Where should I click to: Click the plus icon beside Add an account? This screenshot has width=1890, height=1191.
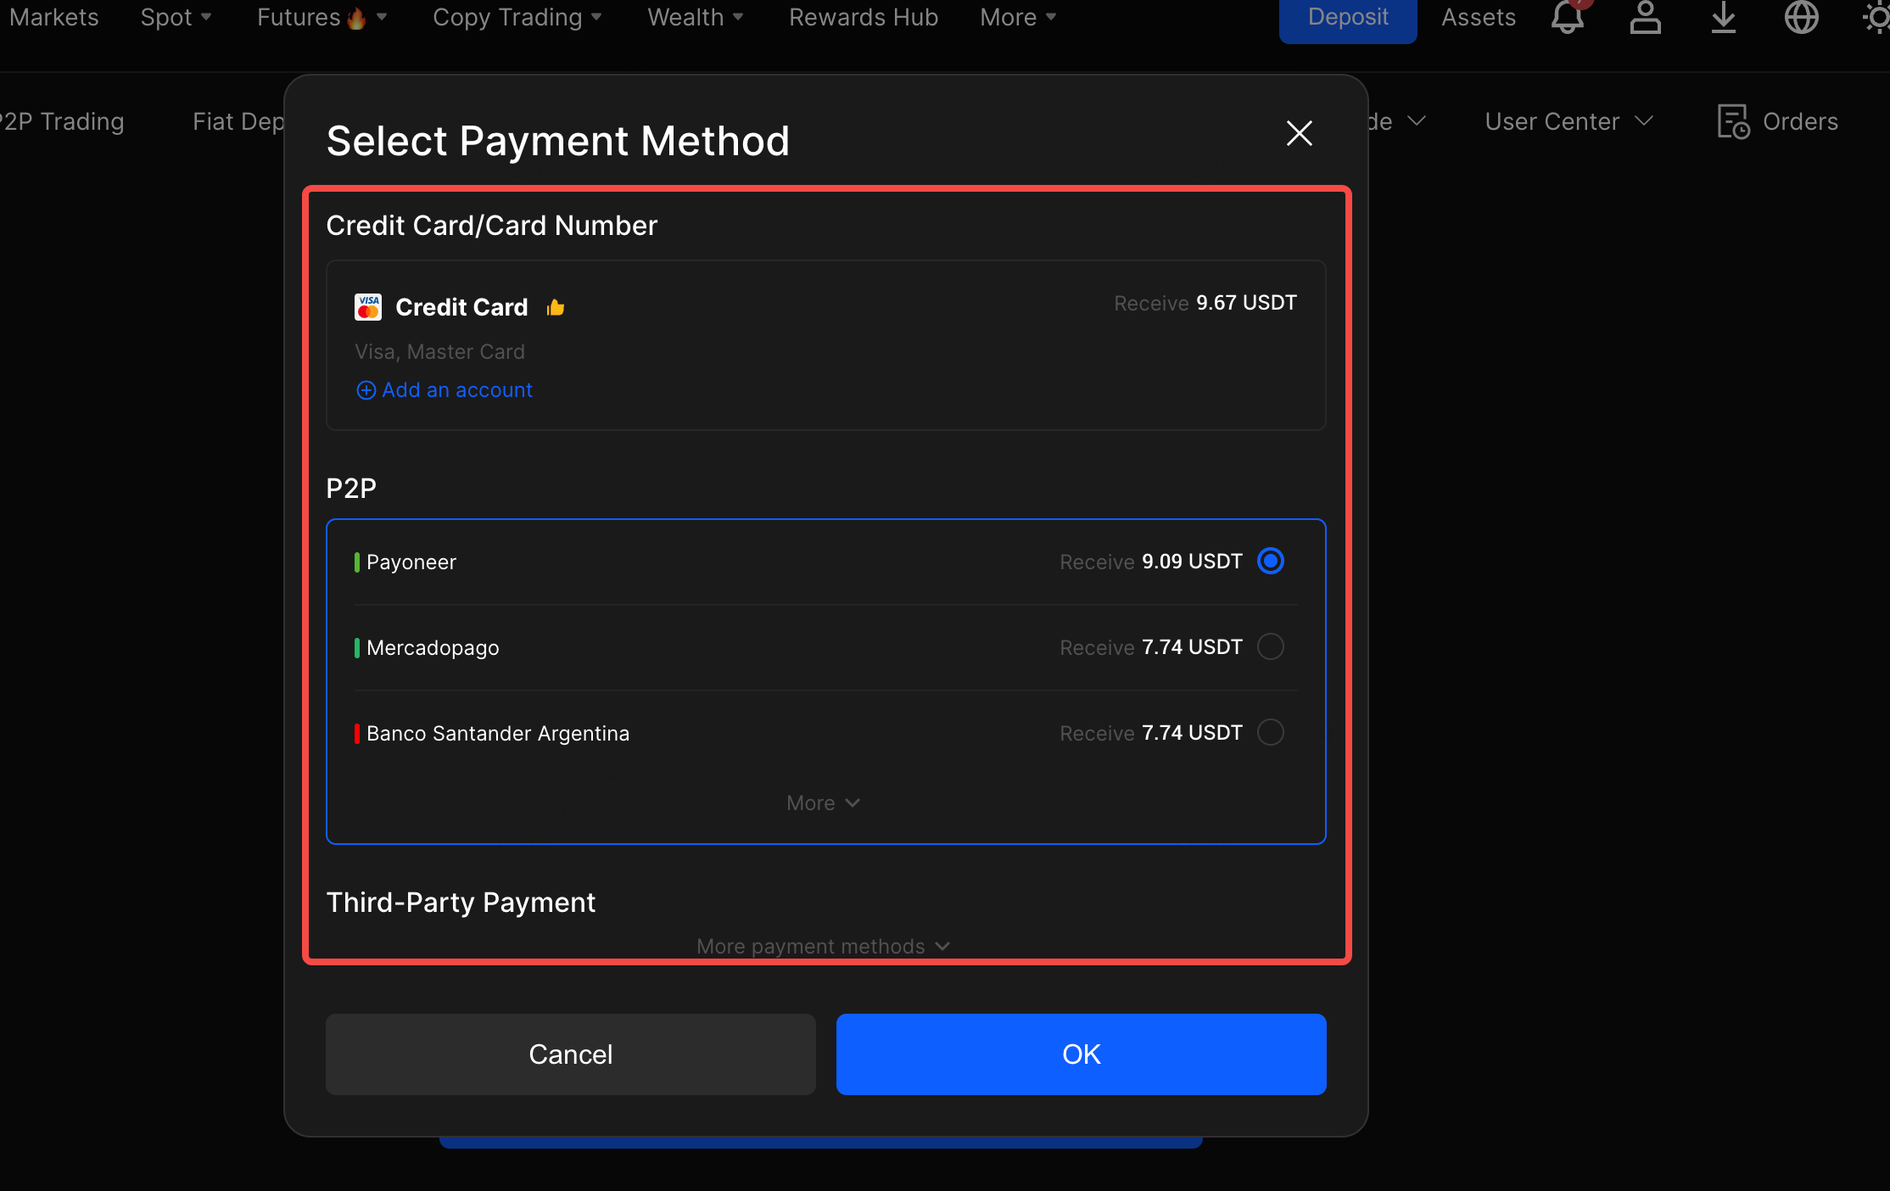366,390
